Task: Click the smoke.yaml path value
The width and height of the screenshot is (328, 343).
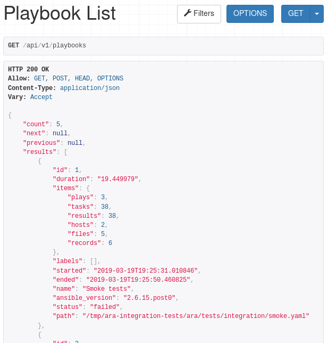Action: [x=196, y=316]
